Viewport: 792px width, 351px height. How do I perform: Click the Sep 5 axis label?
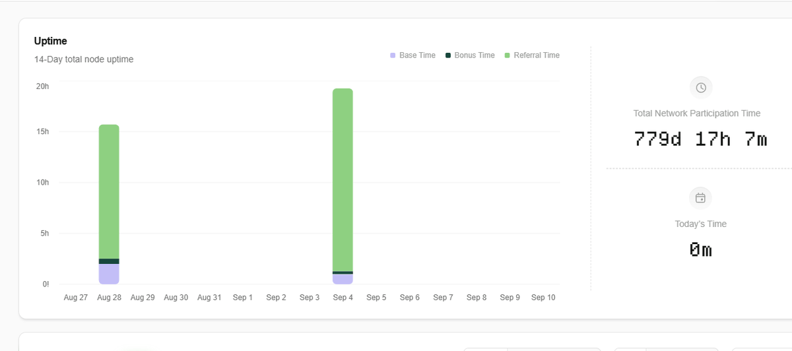click(376, 298)
